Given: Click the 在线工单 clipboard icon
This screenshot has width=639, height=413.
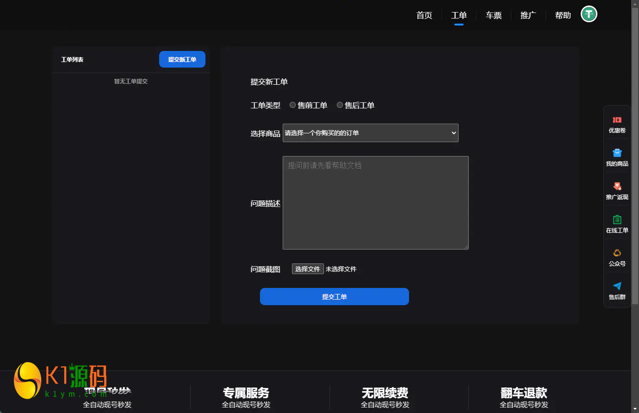Looking at the screenshot, I should [x=617, y=220].
